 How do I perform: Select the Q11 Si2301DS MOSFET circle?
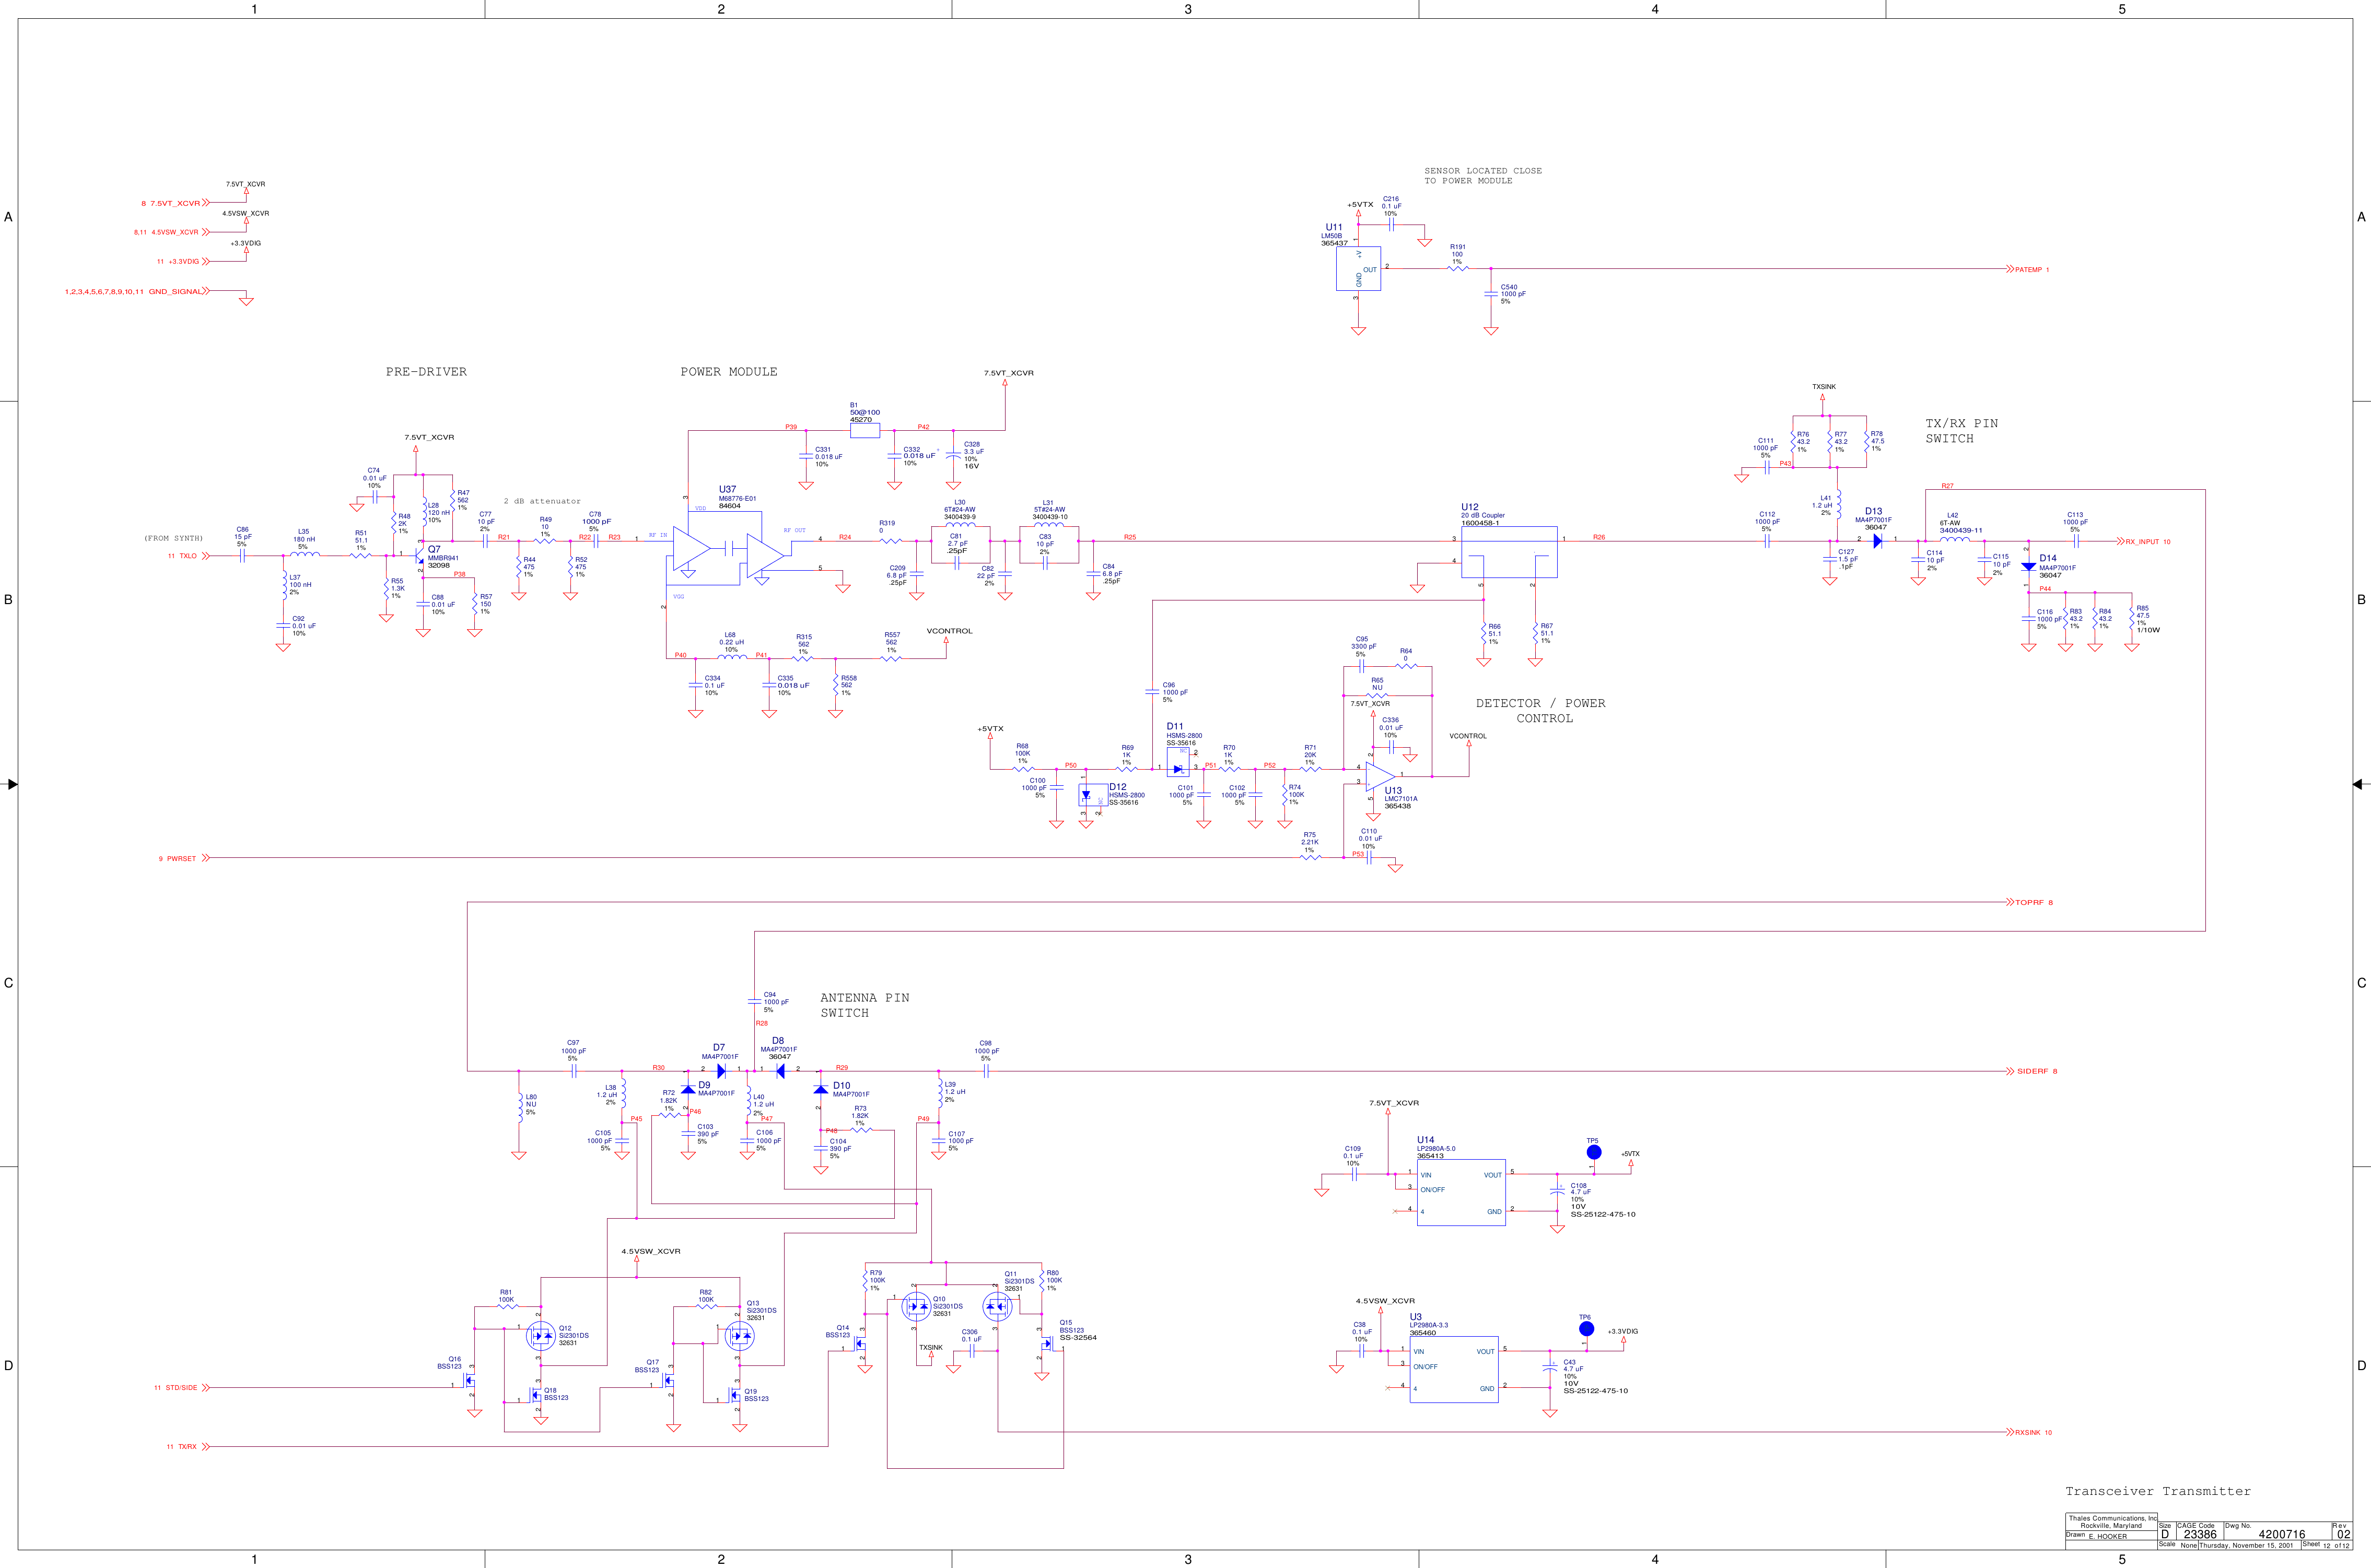pos(997,1306)
